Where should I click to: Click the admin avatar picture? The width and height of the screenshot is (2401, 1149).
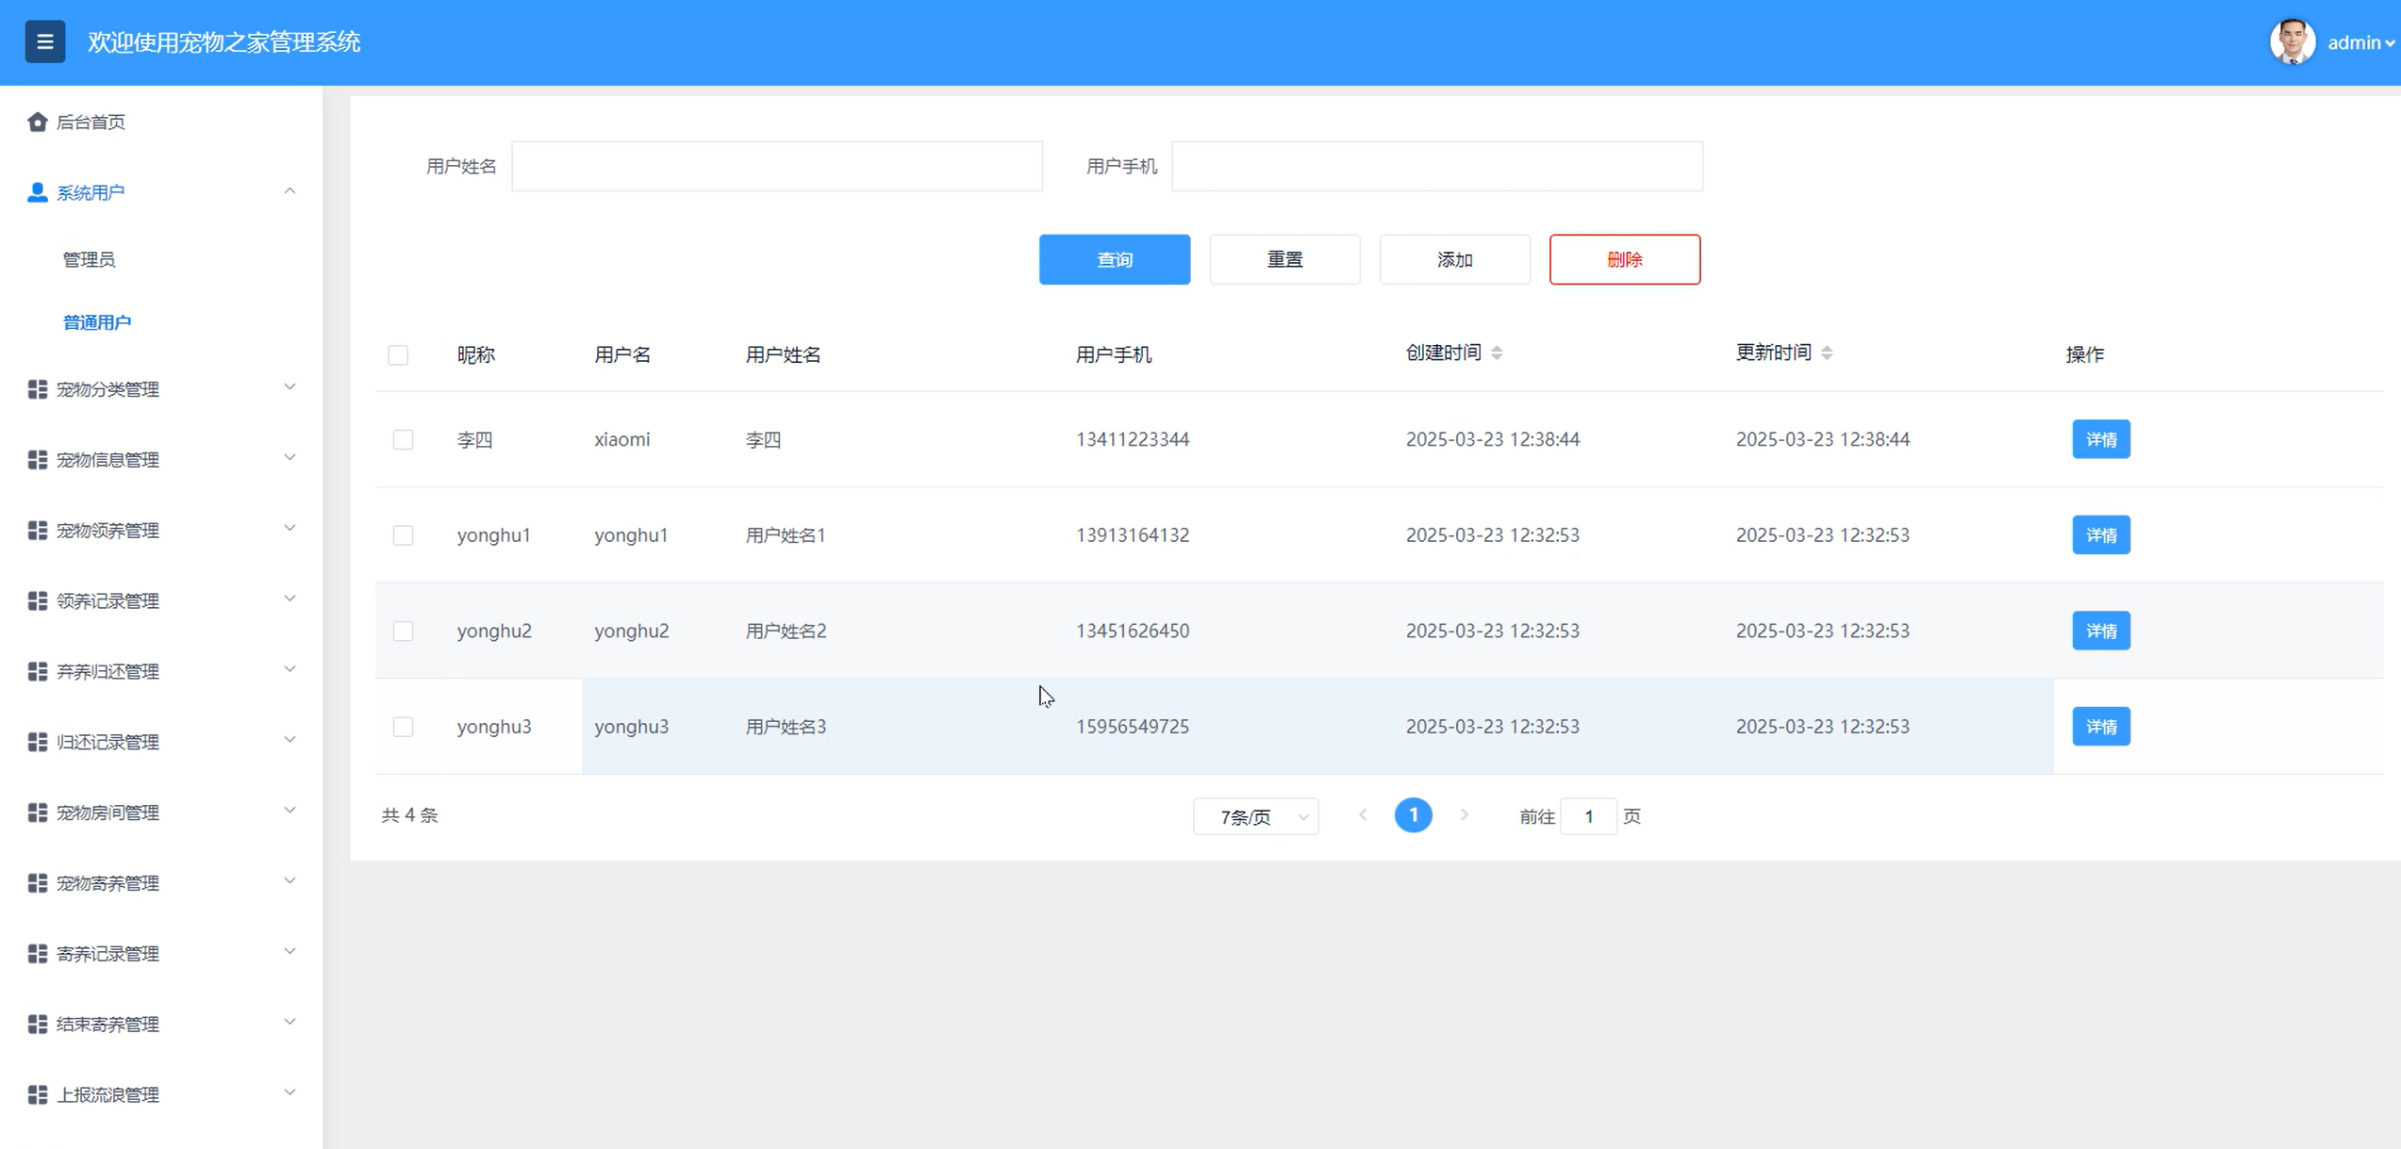click(2292, 42)
